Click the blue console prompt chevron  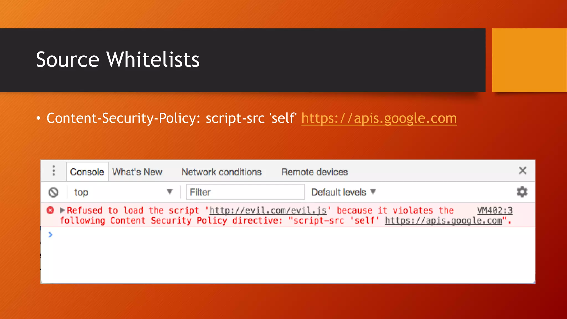[50, 235]
